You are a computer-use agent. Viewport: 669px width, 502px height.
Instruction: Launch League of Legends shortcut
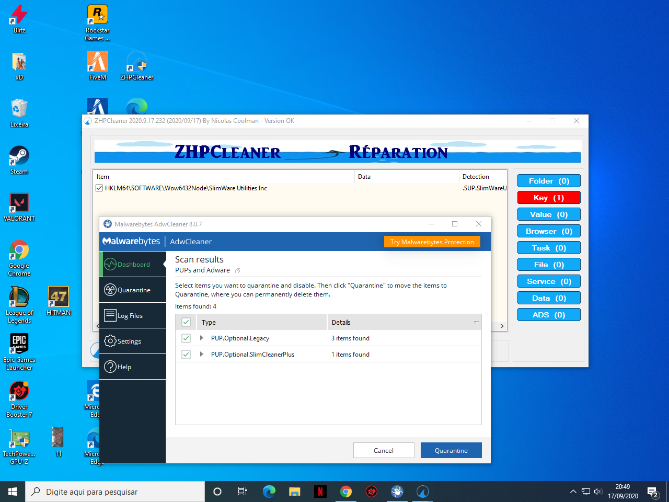(x=19, y=305)
